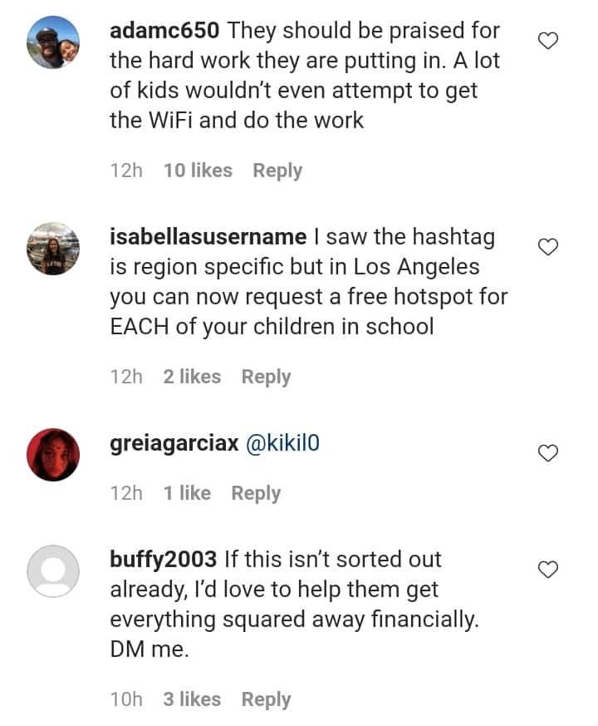Open the @kikil0 mention link
Image resolution: width=598 pixels, height=726 pixels.
coord(282,444)
